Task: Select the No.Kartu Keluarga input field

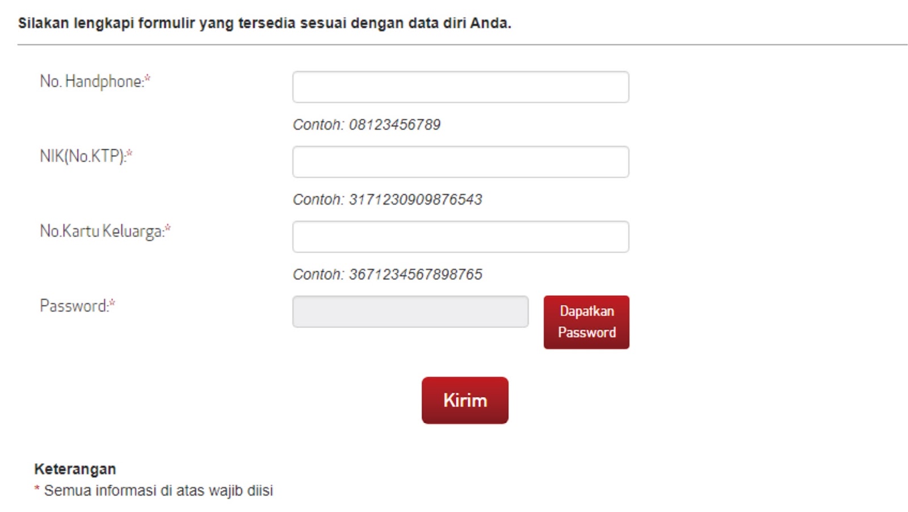Action: click(x=460, y=237)
